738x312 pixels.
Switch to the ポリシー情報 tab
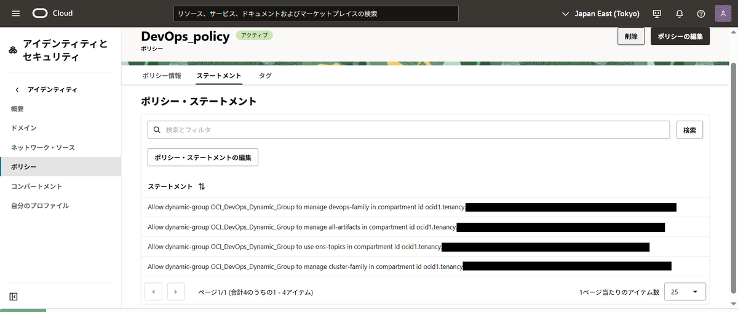point(162,76)
